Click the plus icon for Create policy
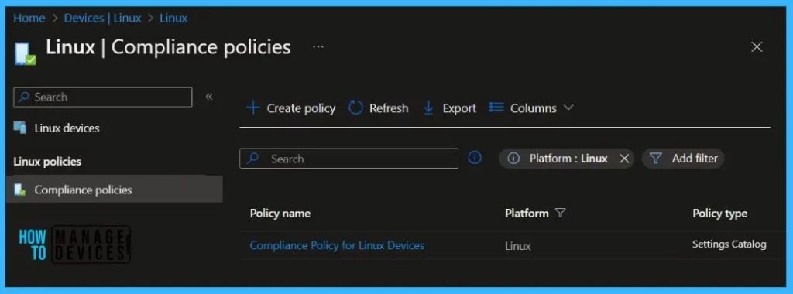793x294 pixels. click(253, 108)
